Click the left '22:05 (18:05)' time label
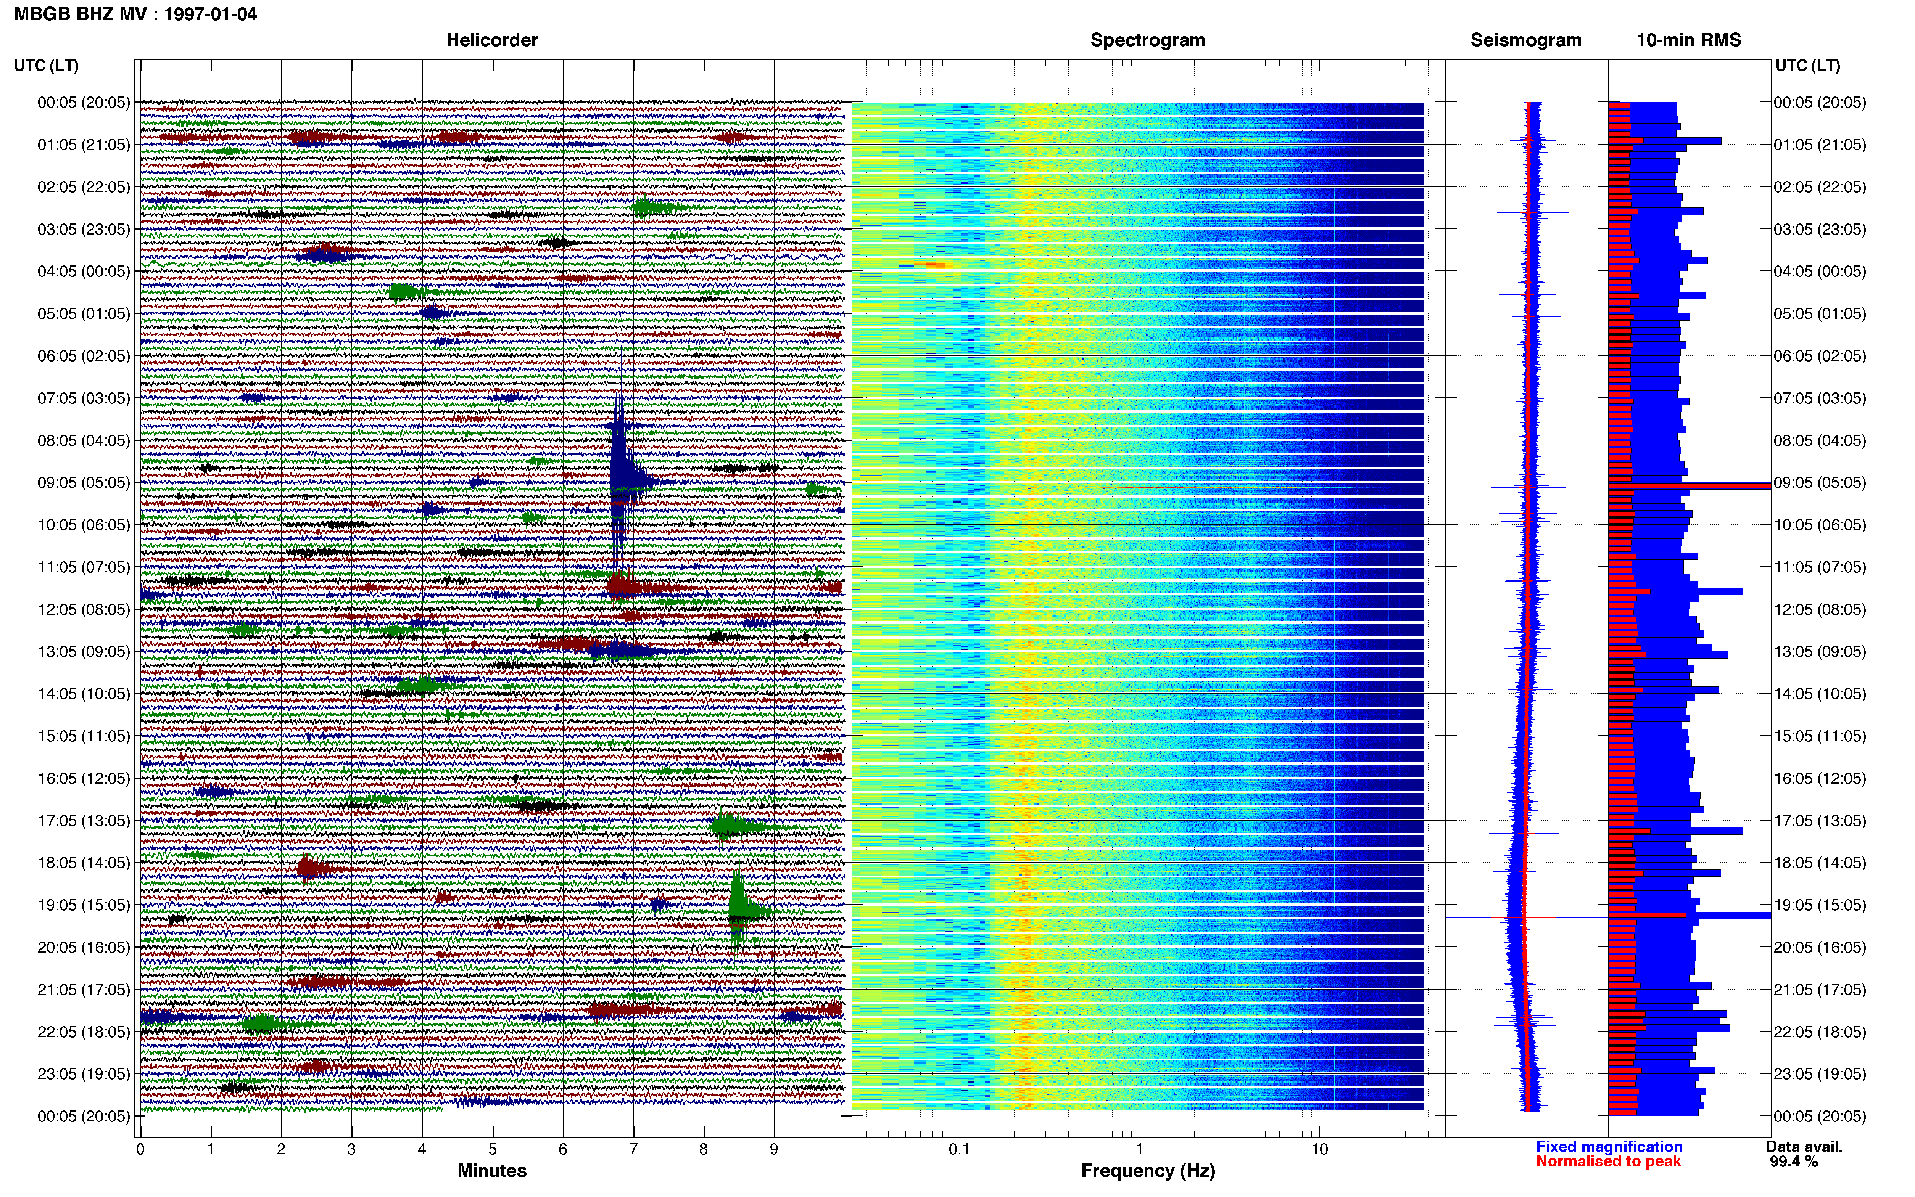 click(x=84, y=1032)
